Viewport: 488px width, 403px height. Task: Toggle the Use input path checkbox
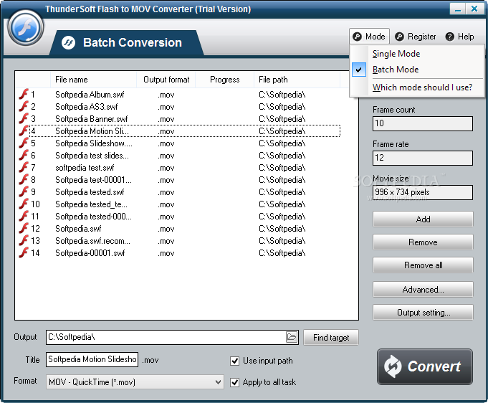pyautogui.click(x=234, y=361)
